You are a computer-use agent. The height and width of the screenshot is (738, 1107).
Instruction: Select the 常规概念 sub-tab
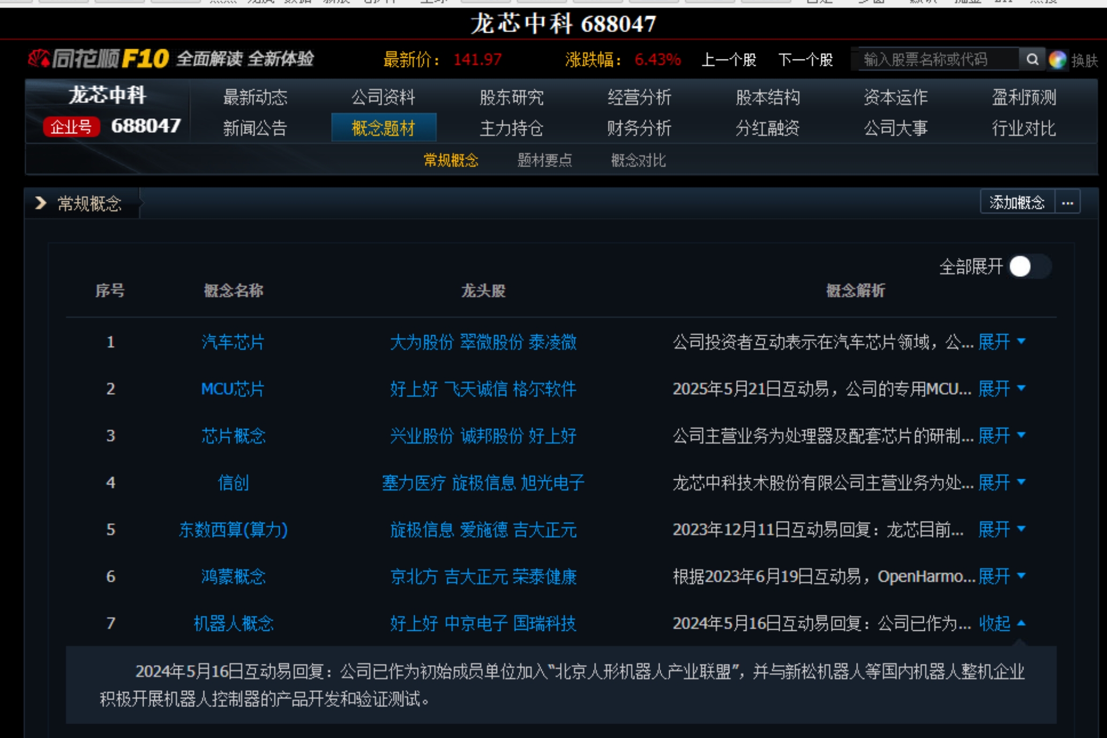(x=451, y=160)
